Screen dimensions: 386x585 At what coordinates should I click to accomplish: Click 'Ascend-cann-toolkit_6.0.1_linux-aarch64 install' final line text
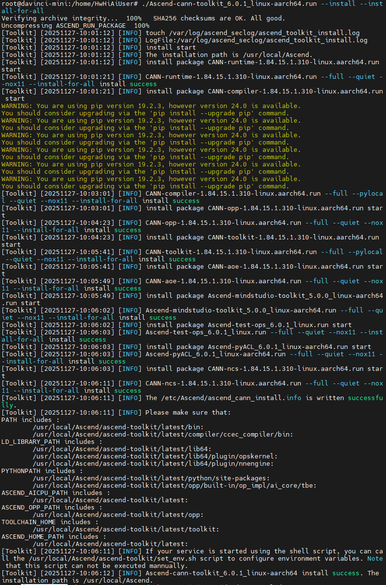(x=237, y=573)
